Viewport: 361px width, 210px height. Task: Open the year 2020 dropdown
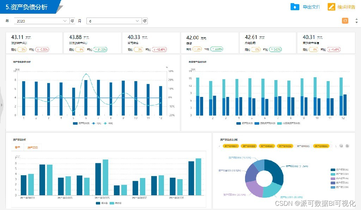pos(42,21)
